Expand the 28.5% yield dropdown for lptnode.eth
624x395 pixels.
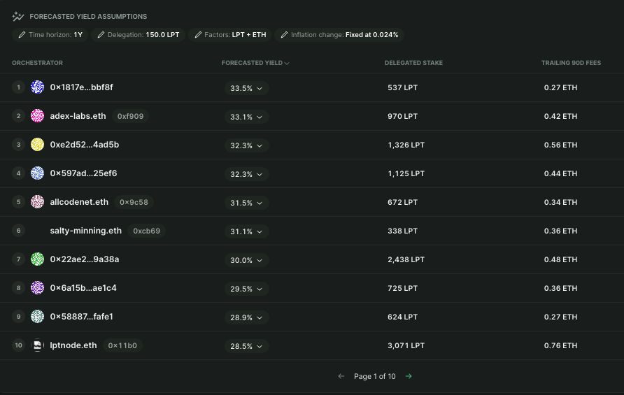[246, 346]
